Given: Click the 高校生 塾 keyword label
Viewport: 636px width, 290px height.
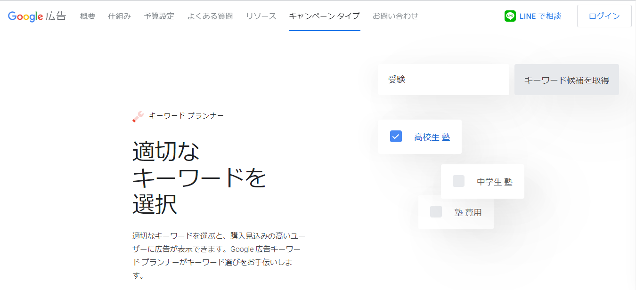Looking at the screenshot, I should (x=432, y=137).
